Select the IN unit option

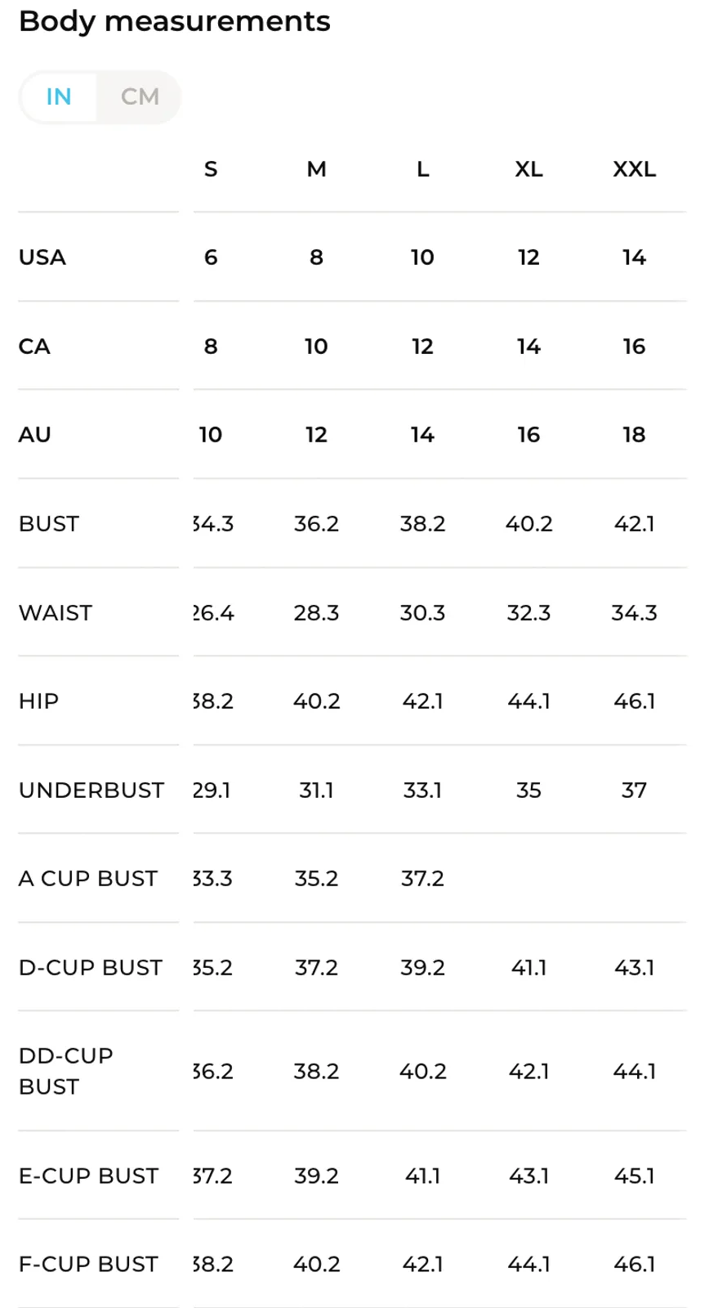(x=59, y=96)
